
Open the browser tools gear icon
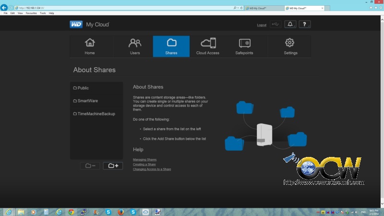pos(381,8)
